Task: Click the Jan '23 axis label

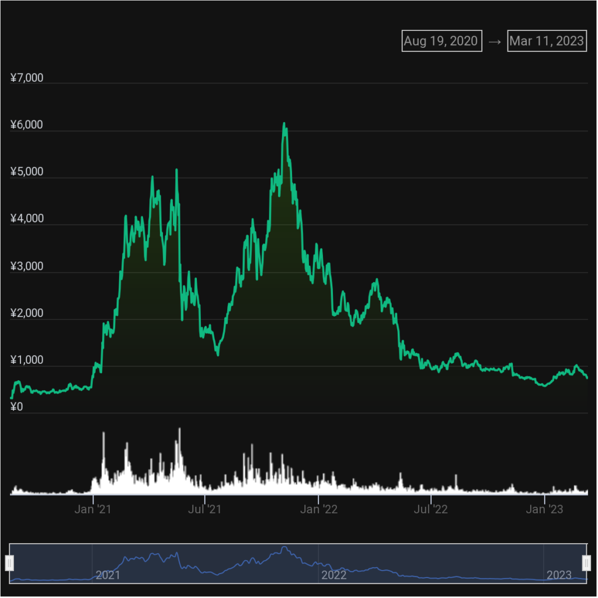Action: pyautogui.click(x=544, y=509)
